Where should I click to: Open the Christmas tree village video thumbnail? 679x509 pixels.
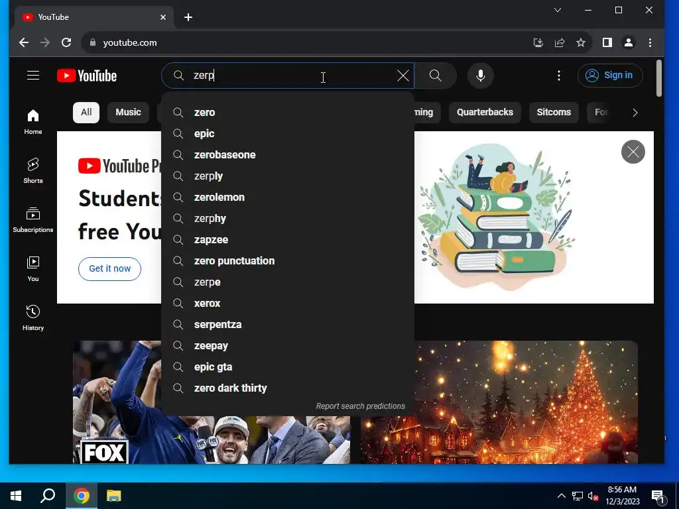[x=499, y=402]
